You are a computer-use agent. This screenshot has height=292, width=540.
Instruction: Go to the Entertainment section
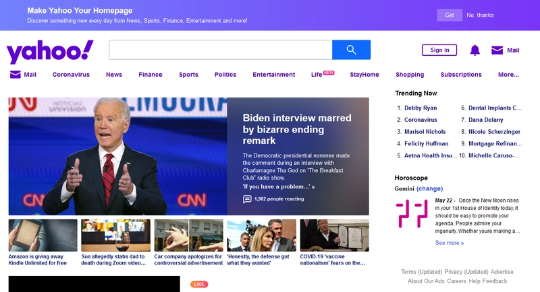pos(273,75)
